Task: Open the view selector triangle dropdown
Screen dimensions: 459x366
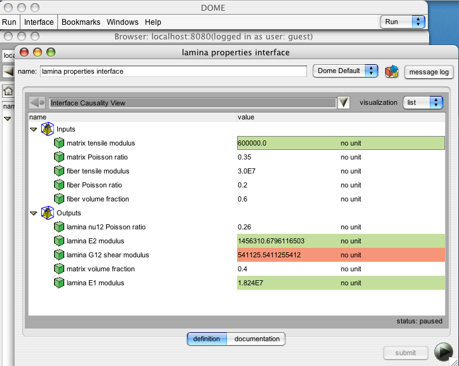Action: click(343, 103)
